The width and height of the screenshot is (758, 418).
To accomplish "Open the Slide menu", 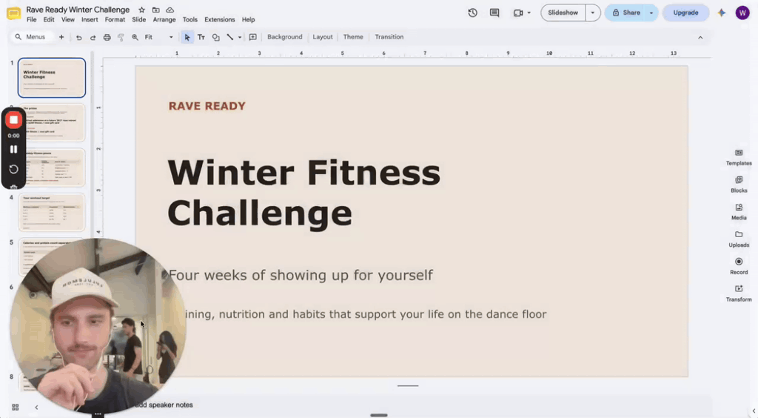I will [138, 20].
